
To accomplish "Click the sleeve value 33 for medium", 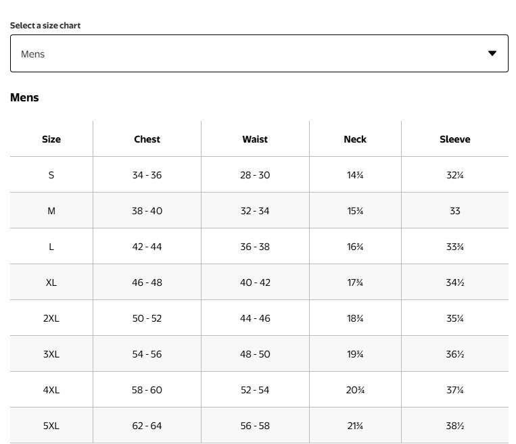I will point(454,211).
